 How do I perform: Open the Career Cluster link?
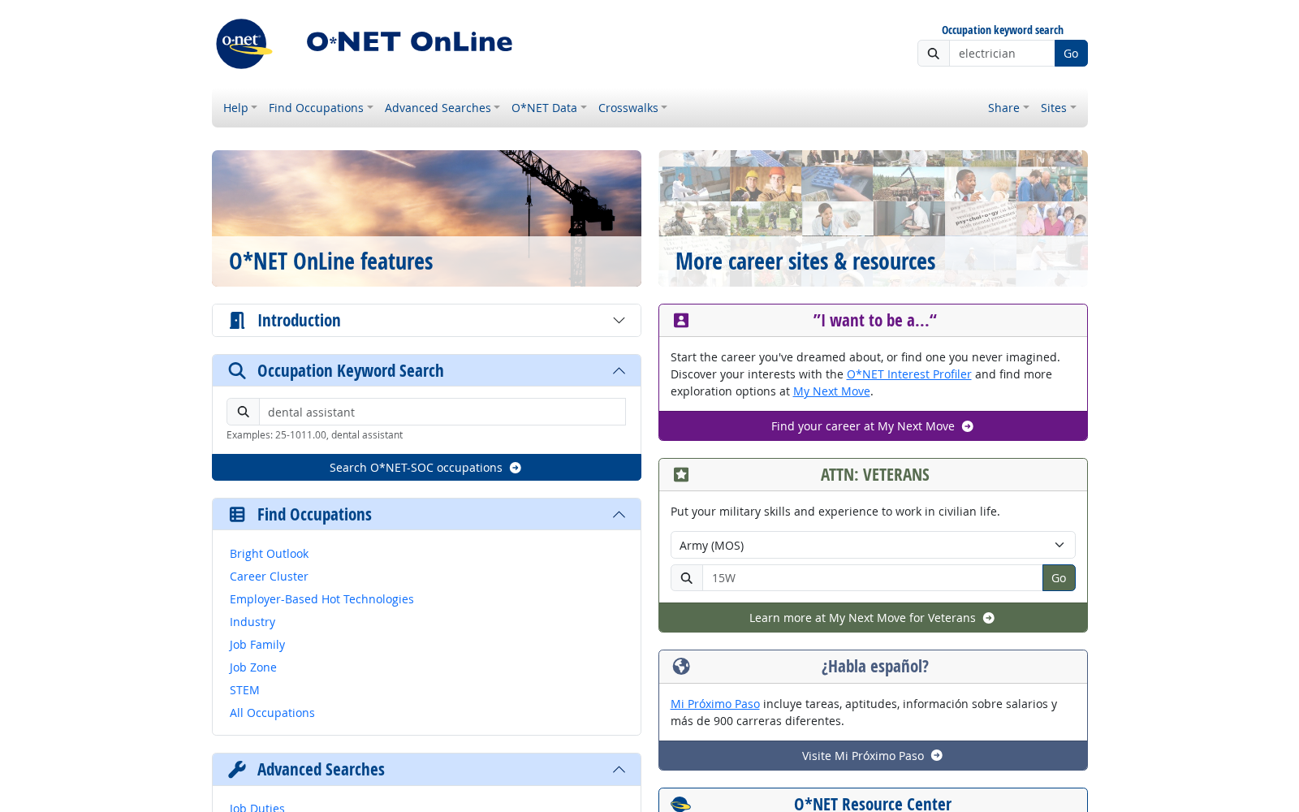pyautogui.click(x=269, y=577)
